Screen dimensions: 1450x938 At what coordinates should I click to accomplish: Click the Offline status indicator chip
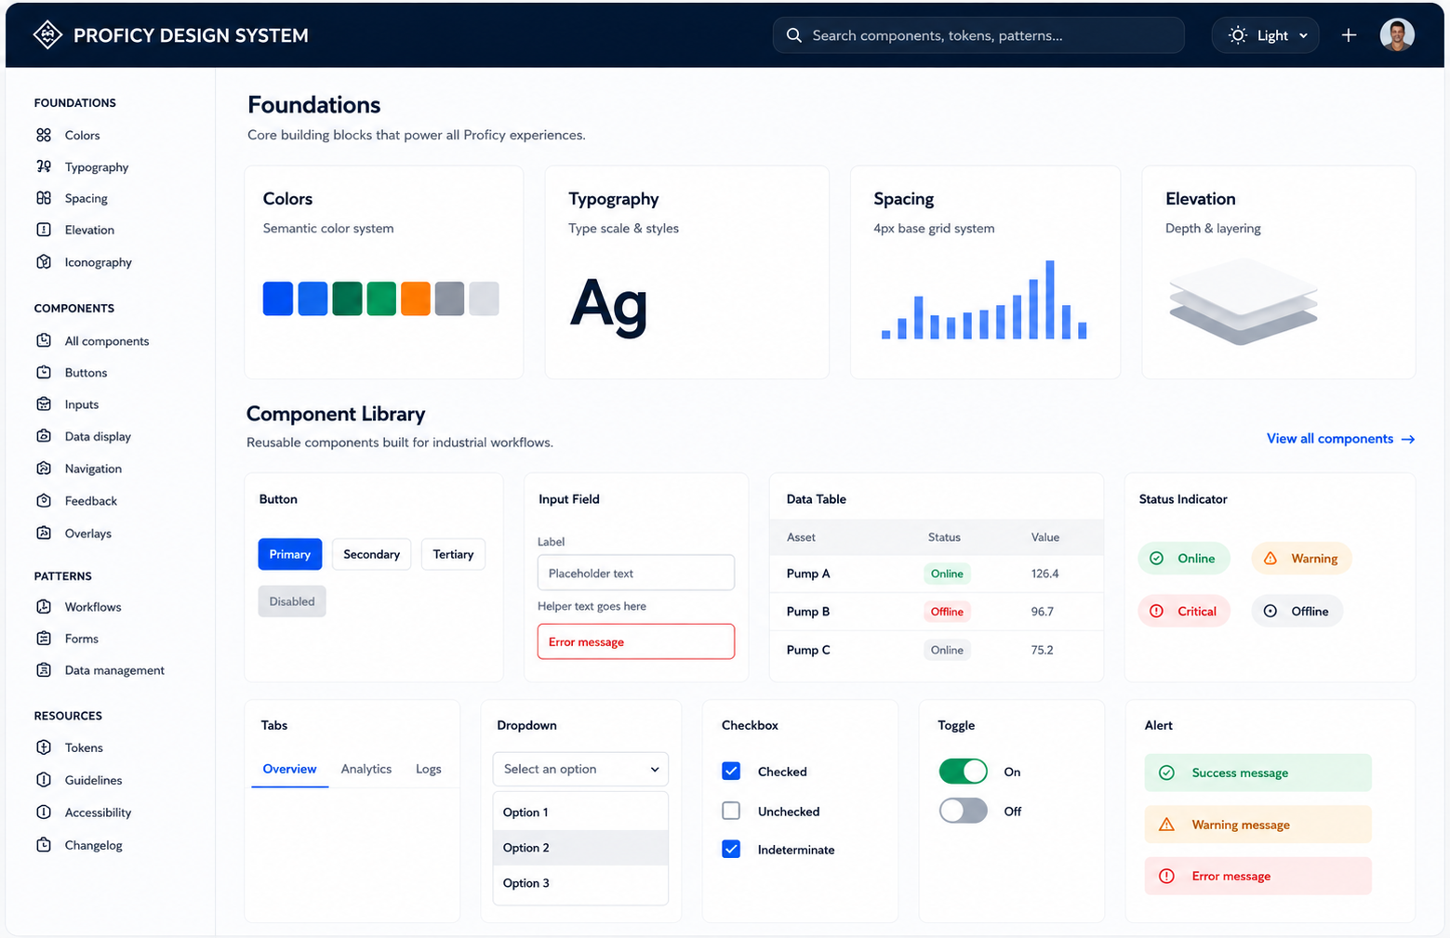click(x=1297, y=611)
